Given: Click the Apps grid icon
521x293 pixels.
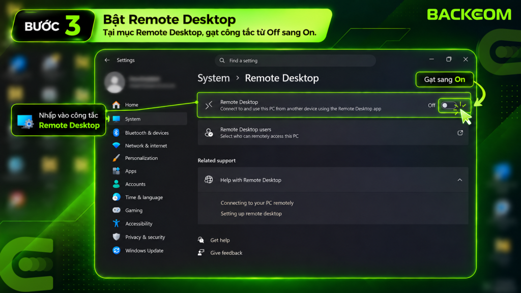Looking at the screenshot, I should point(116,171).
